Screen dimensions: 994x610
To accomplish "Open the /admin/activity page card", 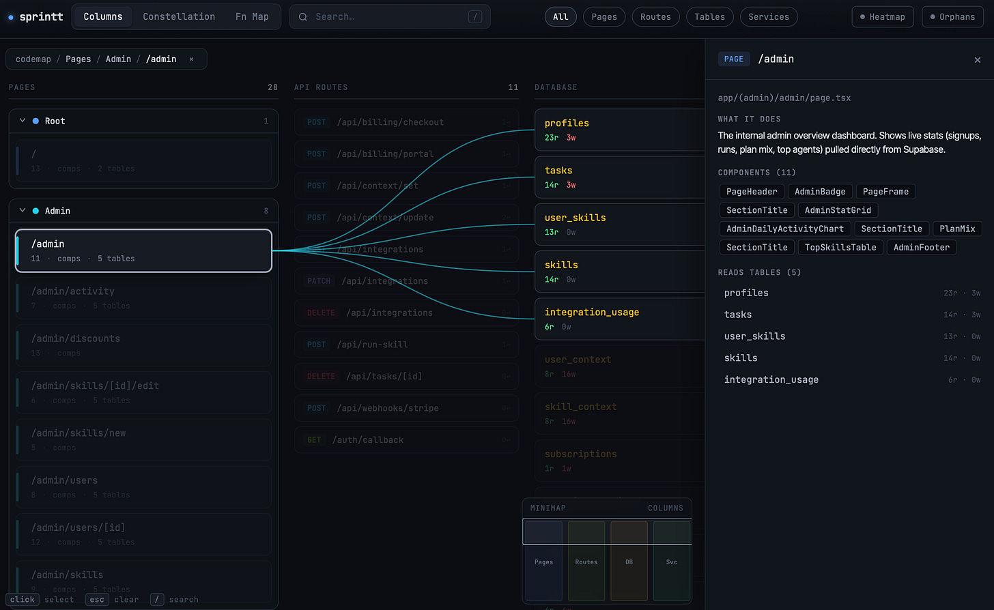I will tap(143, 298).
